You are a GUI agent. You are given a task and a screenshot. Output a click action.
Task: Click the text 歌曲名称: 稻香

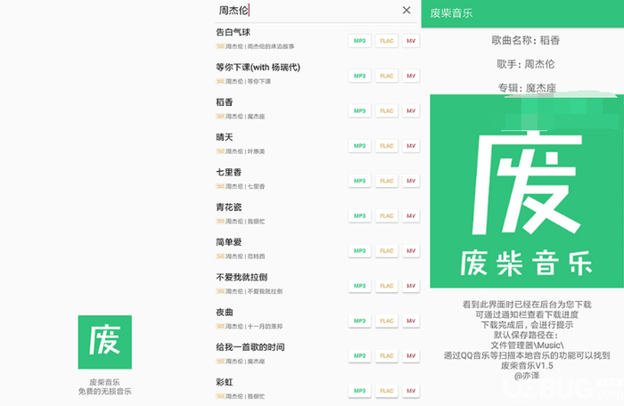tap(526, 40)
